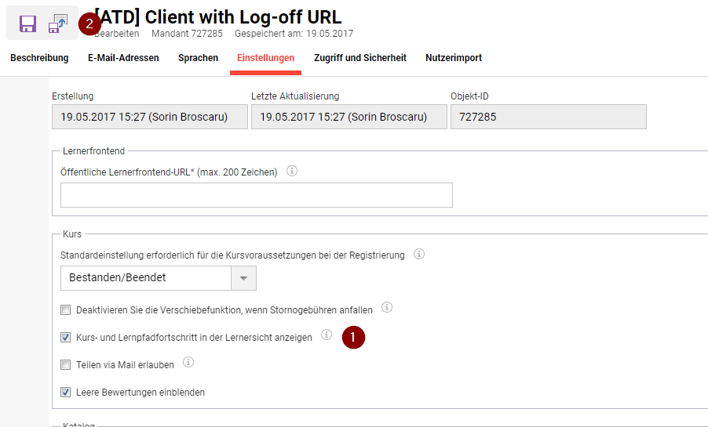Uncheck Leere Bewertungen einblenden checkbox
The width and height of the screenshot is (708, 427).
pyautogui.click(x=66, y=393)
